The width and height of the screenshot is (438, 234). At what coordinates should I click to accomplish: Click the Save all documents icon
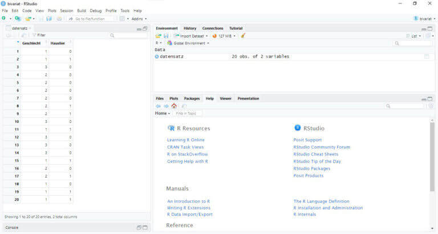point(49,19)
